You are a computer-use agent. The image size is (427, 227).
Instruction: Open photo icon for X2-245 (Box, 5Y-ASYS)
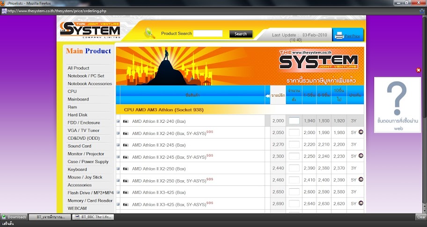(125, 157)
